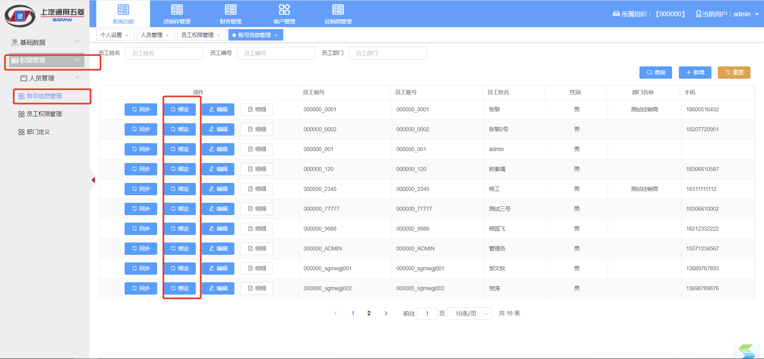764x359 pixels.
Task: Click 绑定 for employee 000000_0002
Action: [179, 129]
